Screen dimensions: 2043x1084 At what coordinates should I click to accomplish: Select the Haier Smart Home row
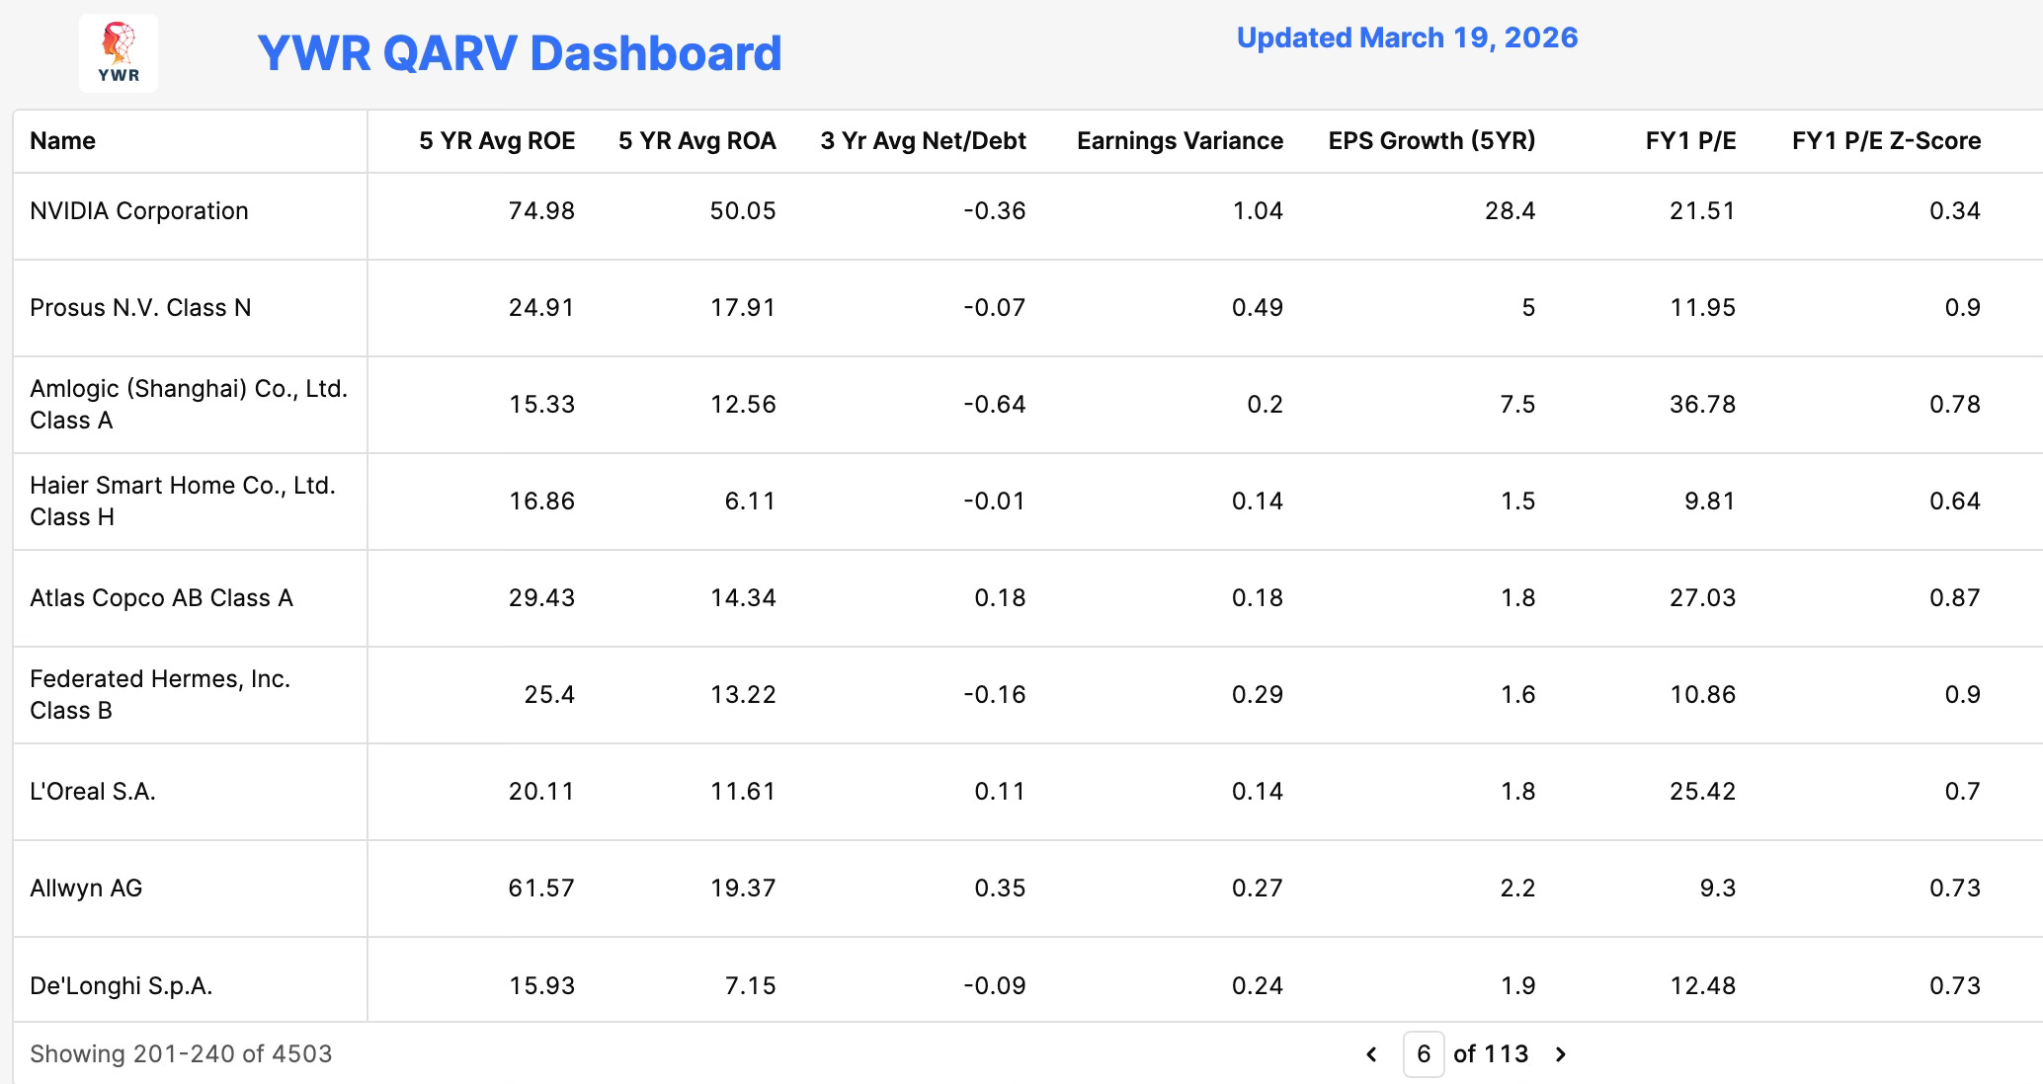182,501
